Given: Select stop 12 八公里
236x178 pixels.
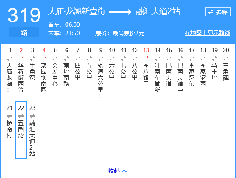Looking at the screenshot, I should [x=135, y=72].
